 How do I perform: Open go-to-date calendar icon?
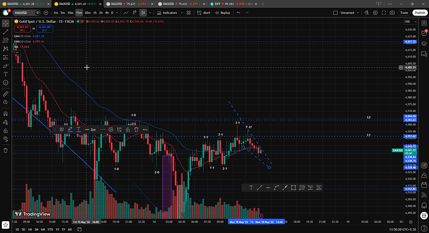click(x=80, y=229)
